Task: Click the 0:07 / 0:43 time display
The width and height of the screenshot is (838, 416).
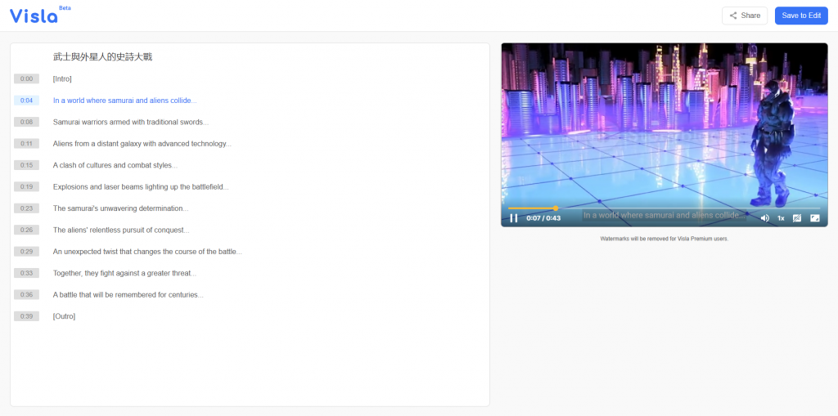Action: pos(543,218)
